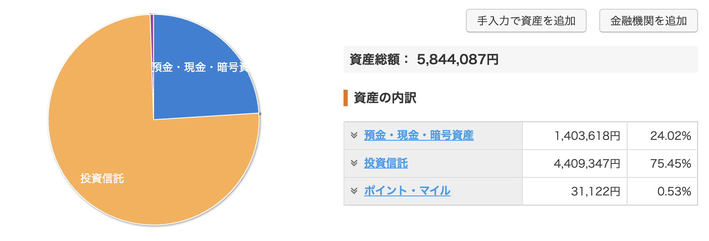
Task: Open the 預金・現金・暗号資産 link
Action: 419,135
